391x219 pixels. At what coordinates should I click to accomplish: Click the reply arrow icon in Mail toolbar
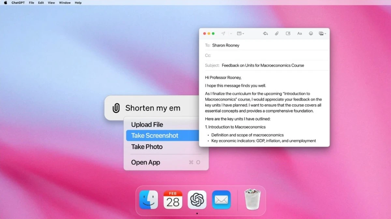pos(266,33)
